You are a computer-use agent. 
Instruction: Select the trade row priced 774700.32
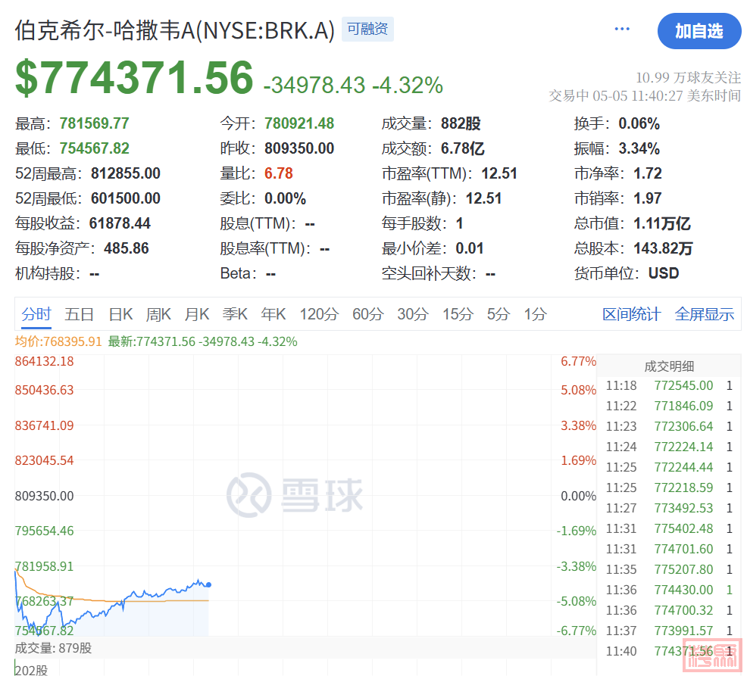pos(669,610)
